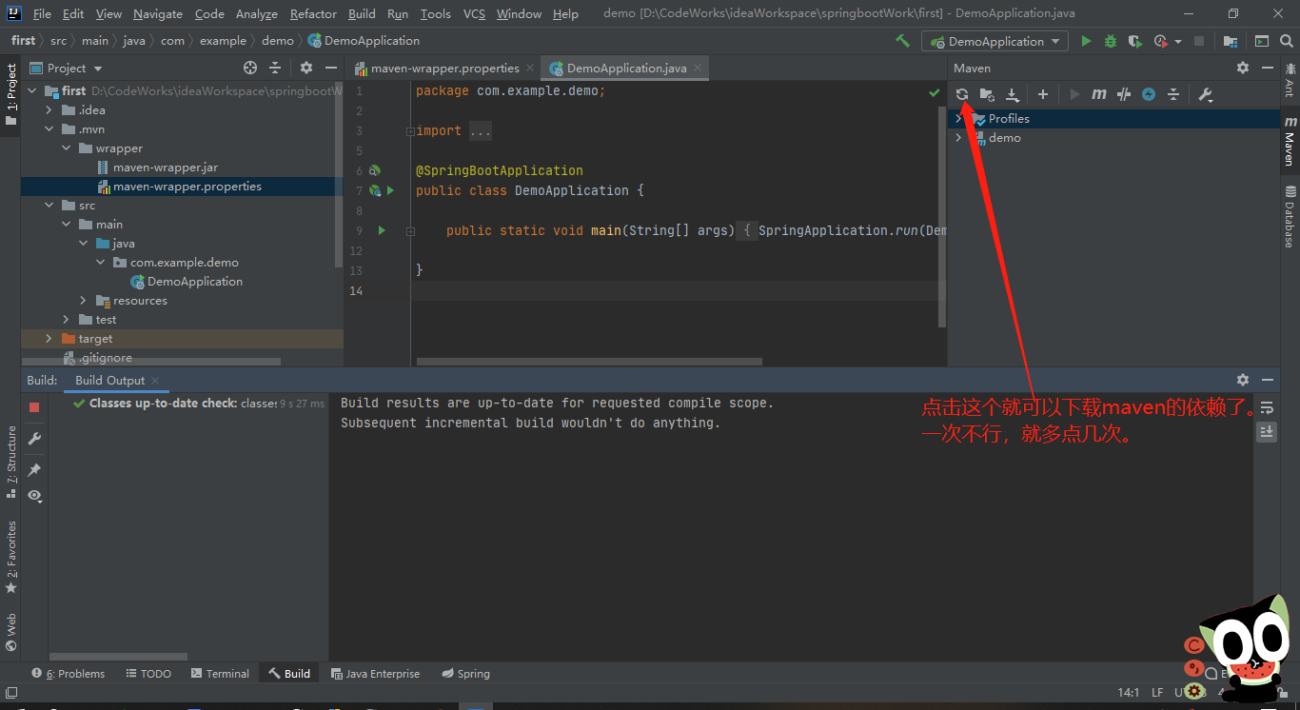Build project with green hammer icon

click(902, 41)
